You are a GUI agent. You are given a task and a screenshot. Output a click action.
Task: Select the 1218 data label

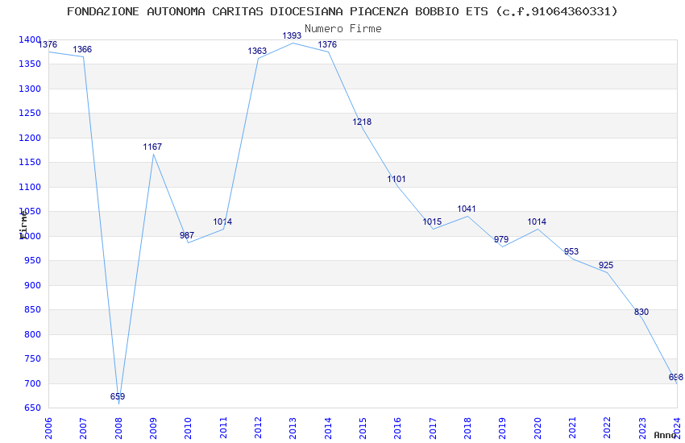362,122
